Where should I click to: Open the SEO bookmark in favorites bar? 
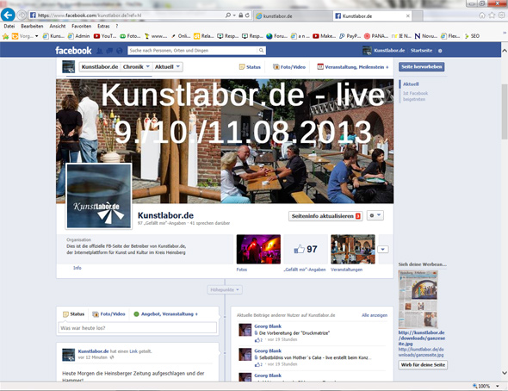[x=472, y=36]
